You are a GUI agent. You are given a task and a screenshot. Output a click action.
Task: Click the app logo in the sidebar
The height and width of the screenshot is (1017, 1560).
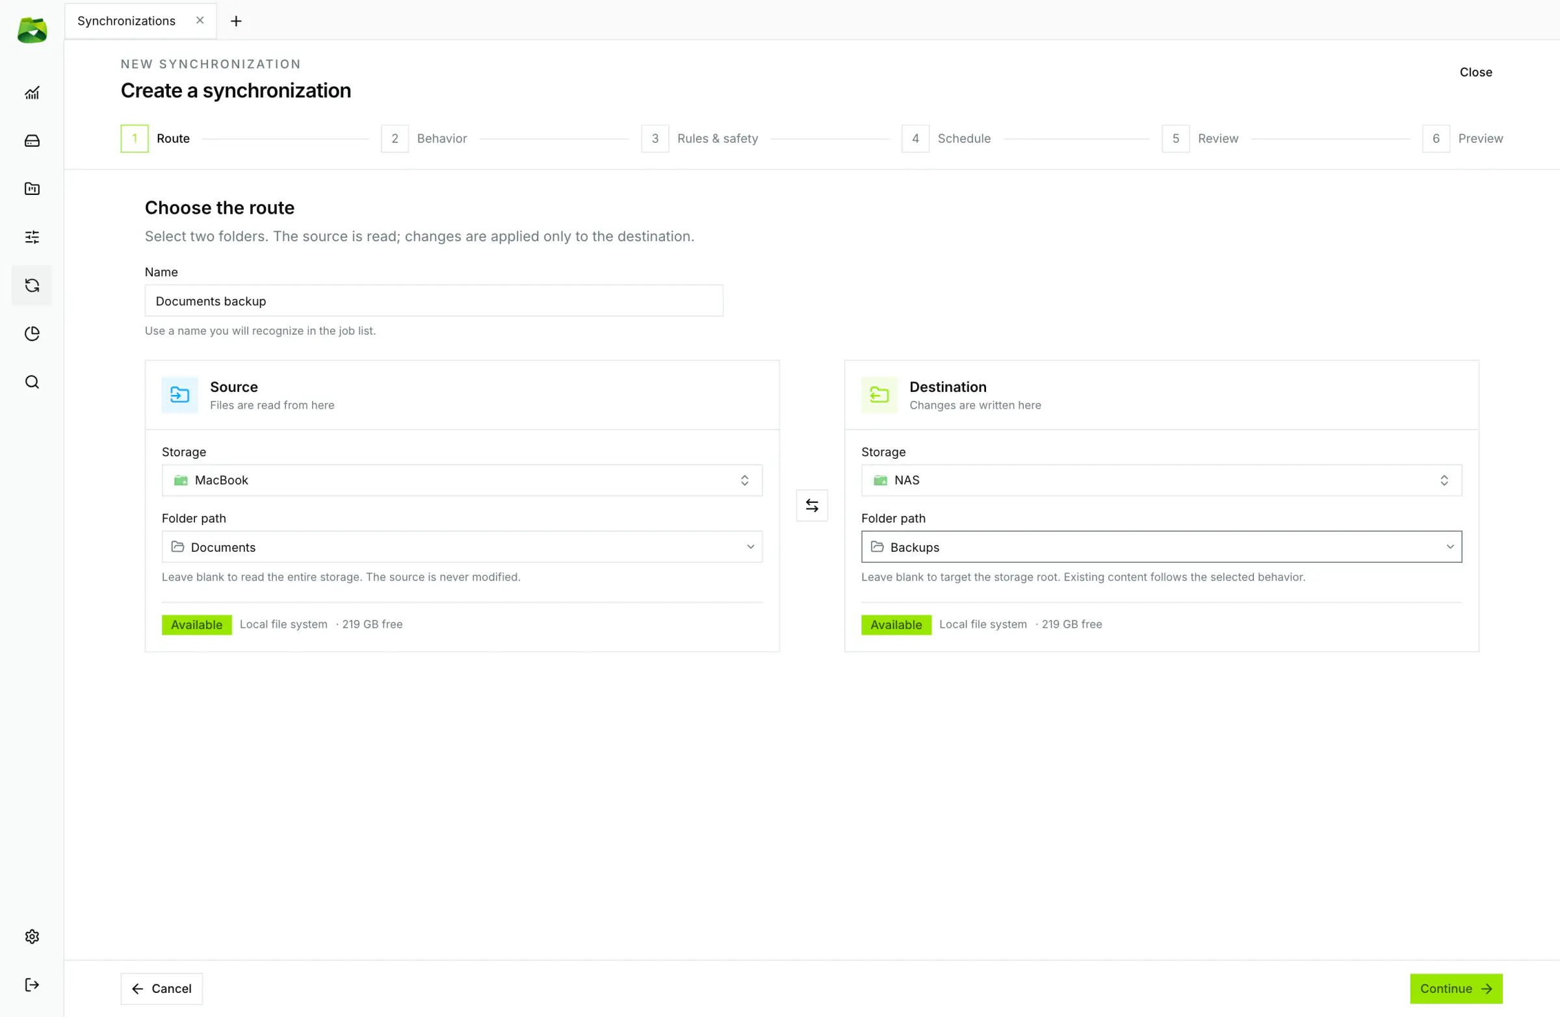(32, 30)
